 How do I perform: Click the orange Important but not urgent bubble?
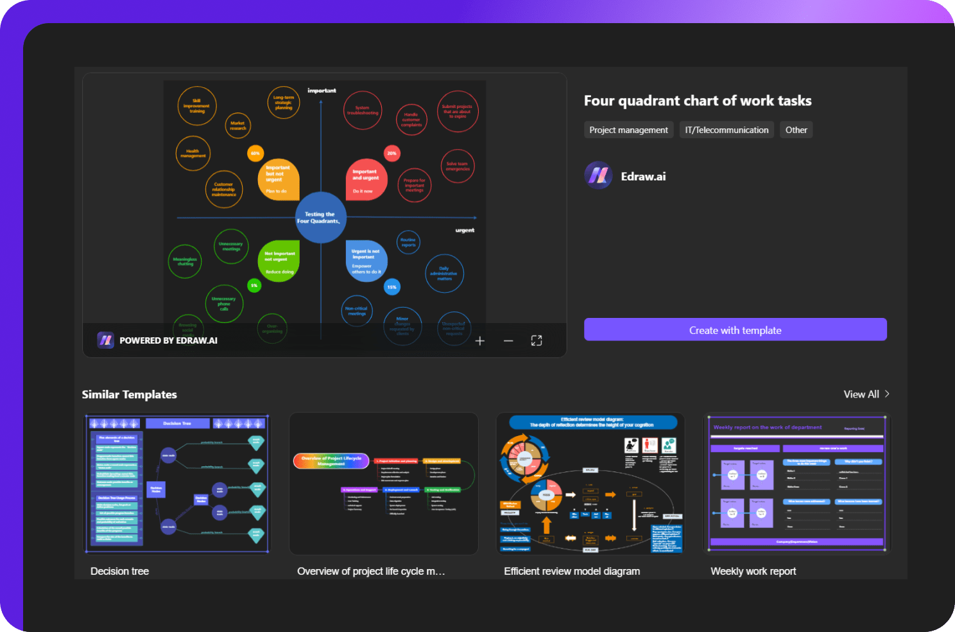point(278,179)
